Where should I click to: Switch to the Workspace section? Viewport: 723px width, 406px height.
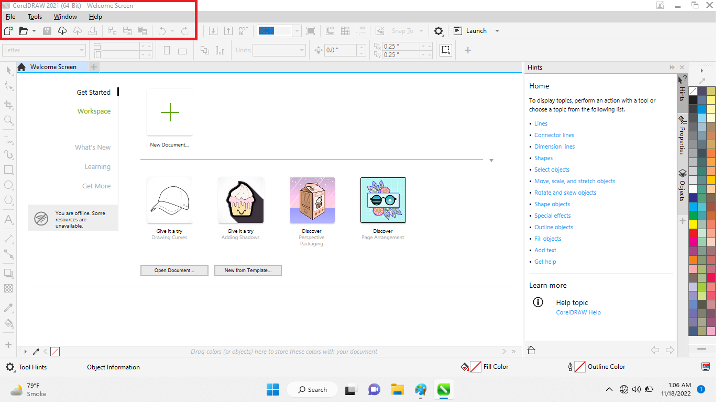click(94, 111)
